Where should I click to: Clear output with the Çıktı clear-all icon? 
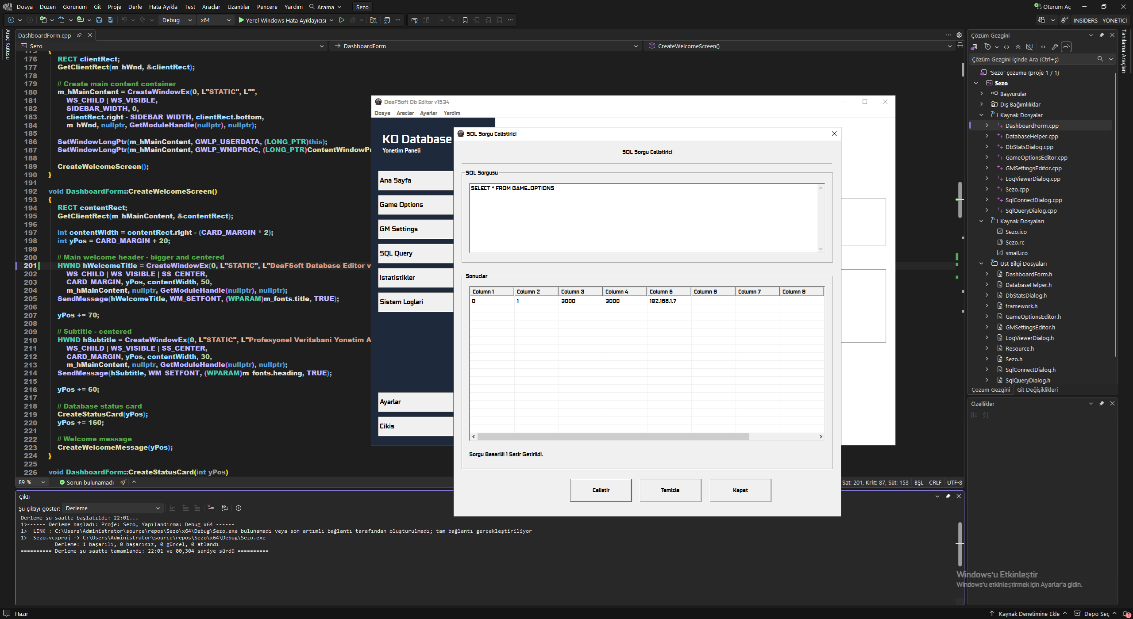[x=211, y=508]
